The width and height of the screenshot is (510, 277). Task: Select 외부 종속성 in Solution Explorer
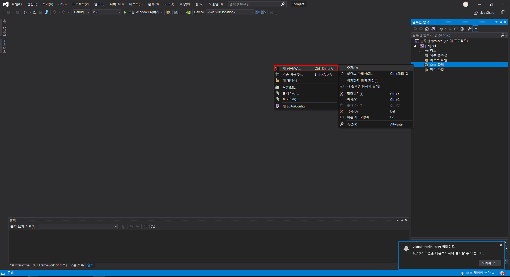tap(439, 55)
